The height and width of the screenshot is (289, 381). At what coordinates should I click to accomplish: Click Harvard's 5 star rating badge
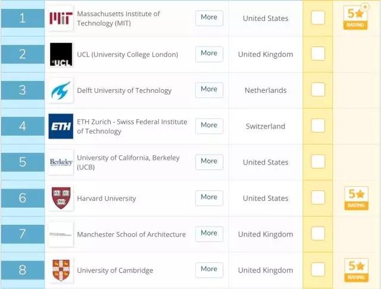click(356, 198)
